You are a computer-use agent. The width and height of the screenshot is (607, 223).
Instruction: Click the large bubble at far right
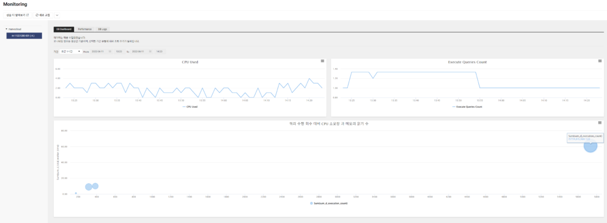(x=590, y=146)
